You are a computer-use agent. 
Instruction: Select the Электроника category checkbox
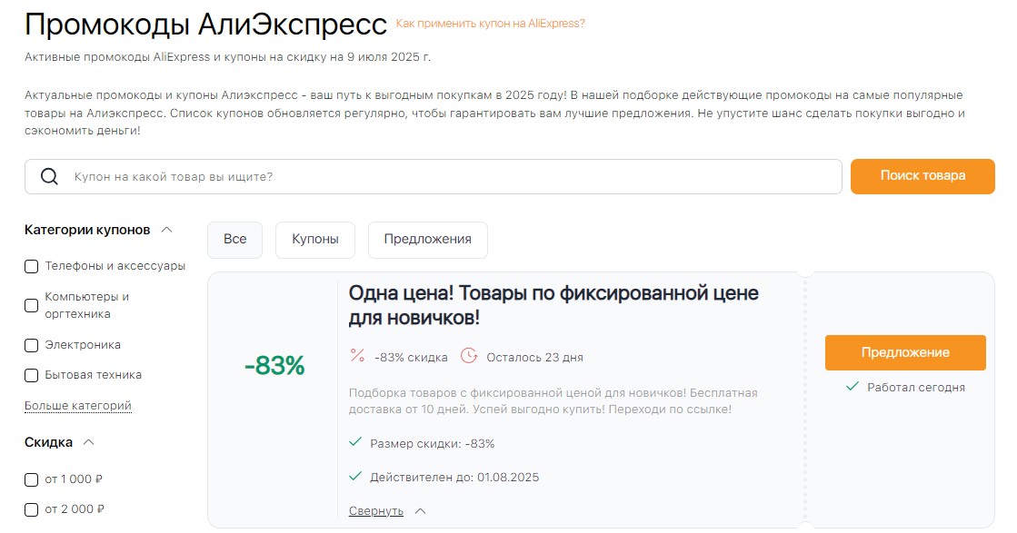(x=30, y=345)
